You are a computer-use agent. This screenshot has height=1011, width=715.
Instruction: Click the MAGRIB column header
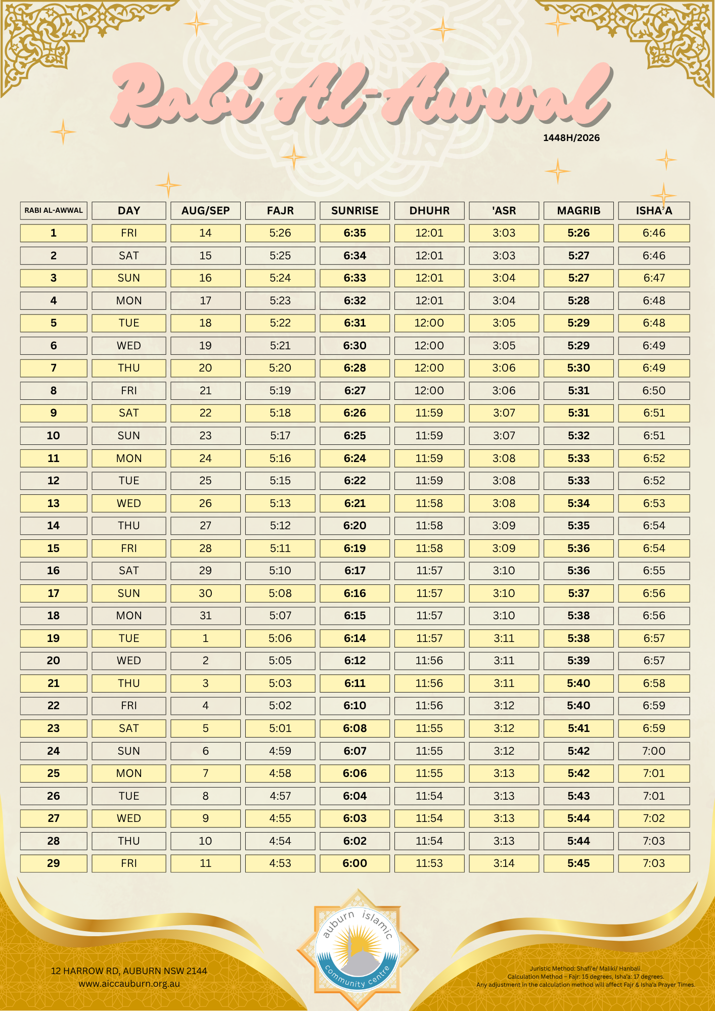pos(578,211)
